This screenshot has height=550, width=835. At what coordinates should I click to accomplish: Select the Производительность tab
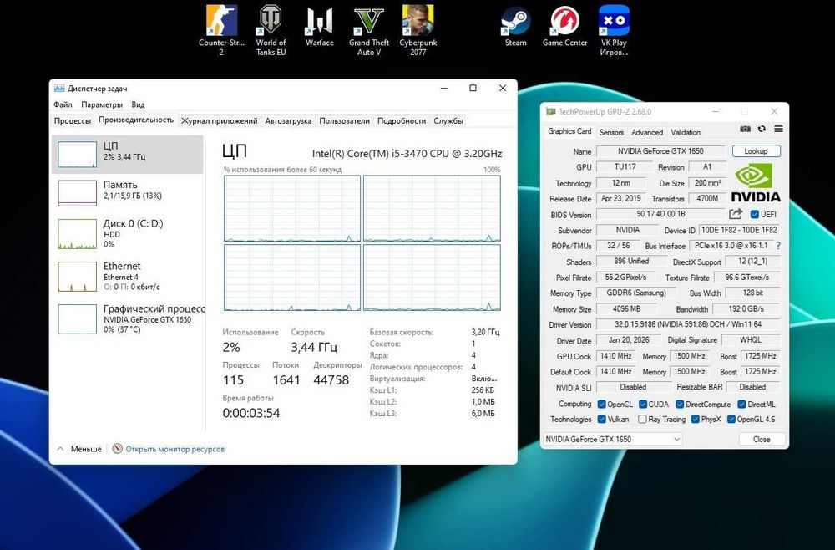(136, 120)
